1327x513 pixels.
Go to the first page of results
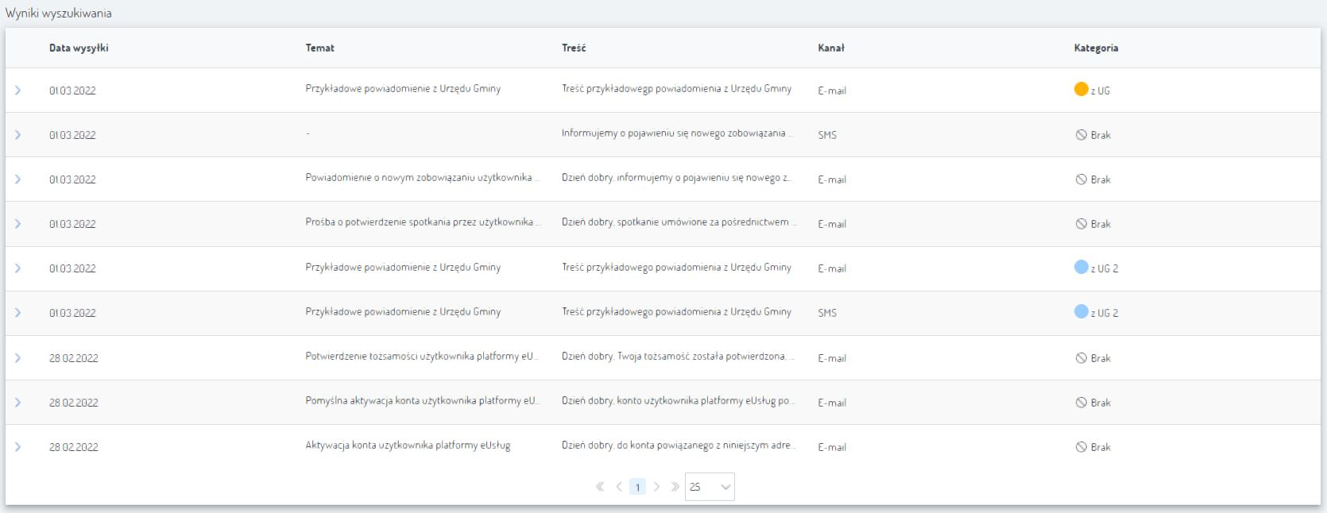click(600, 487)
